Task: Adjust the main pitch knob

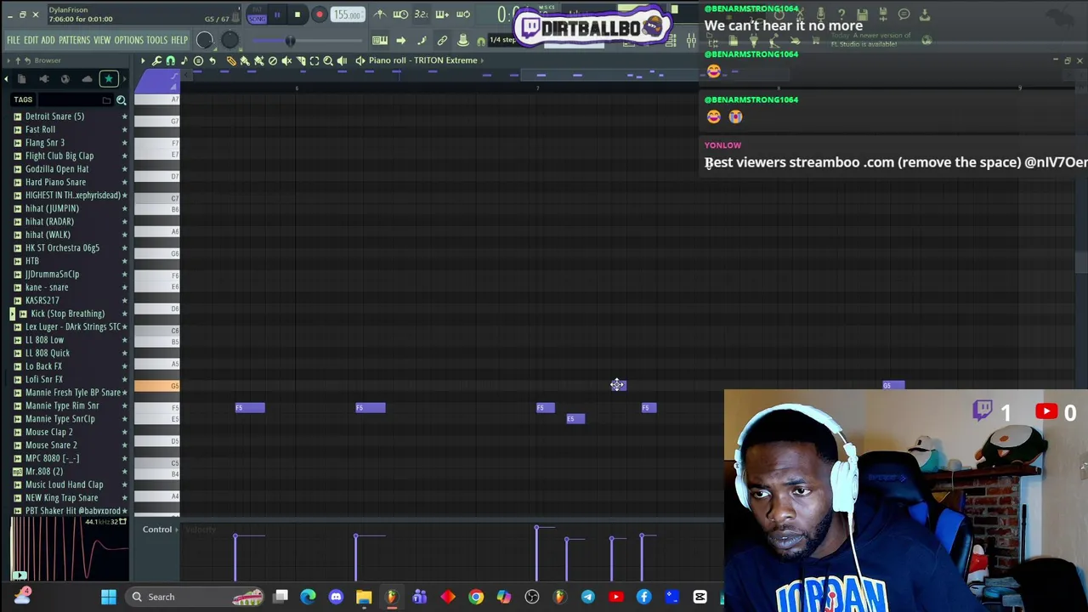Action: (x=229, y=40)
